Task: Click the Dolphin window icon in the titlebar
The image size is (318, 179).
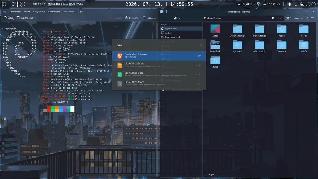Action: [x=162, y=12]
